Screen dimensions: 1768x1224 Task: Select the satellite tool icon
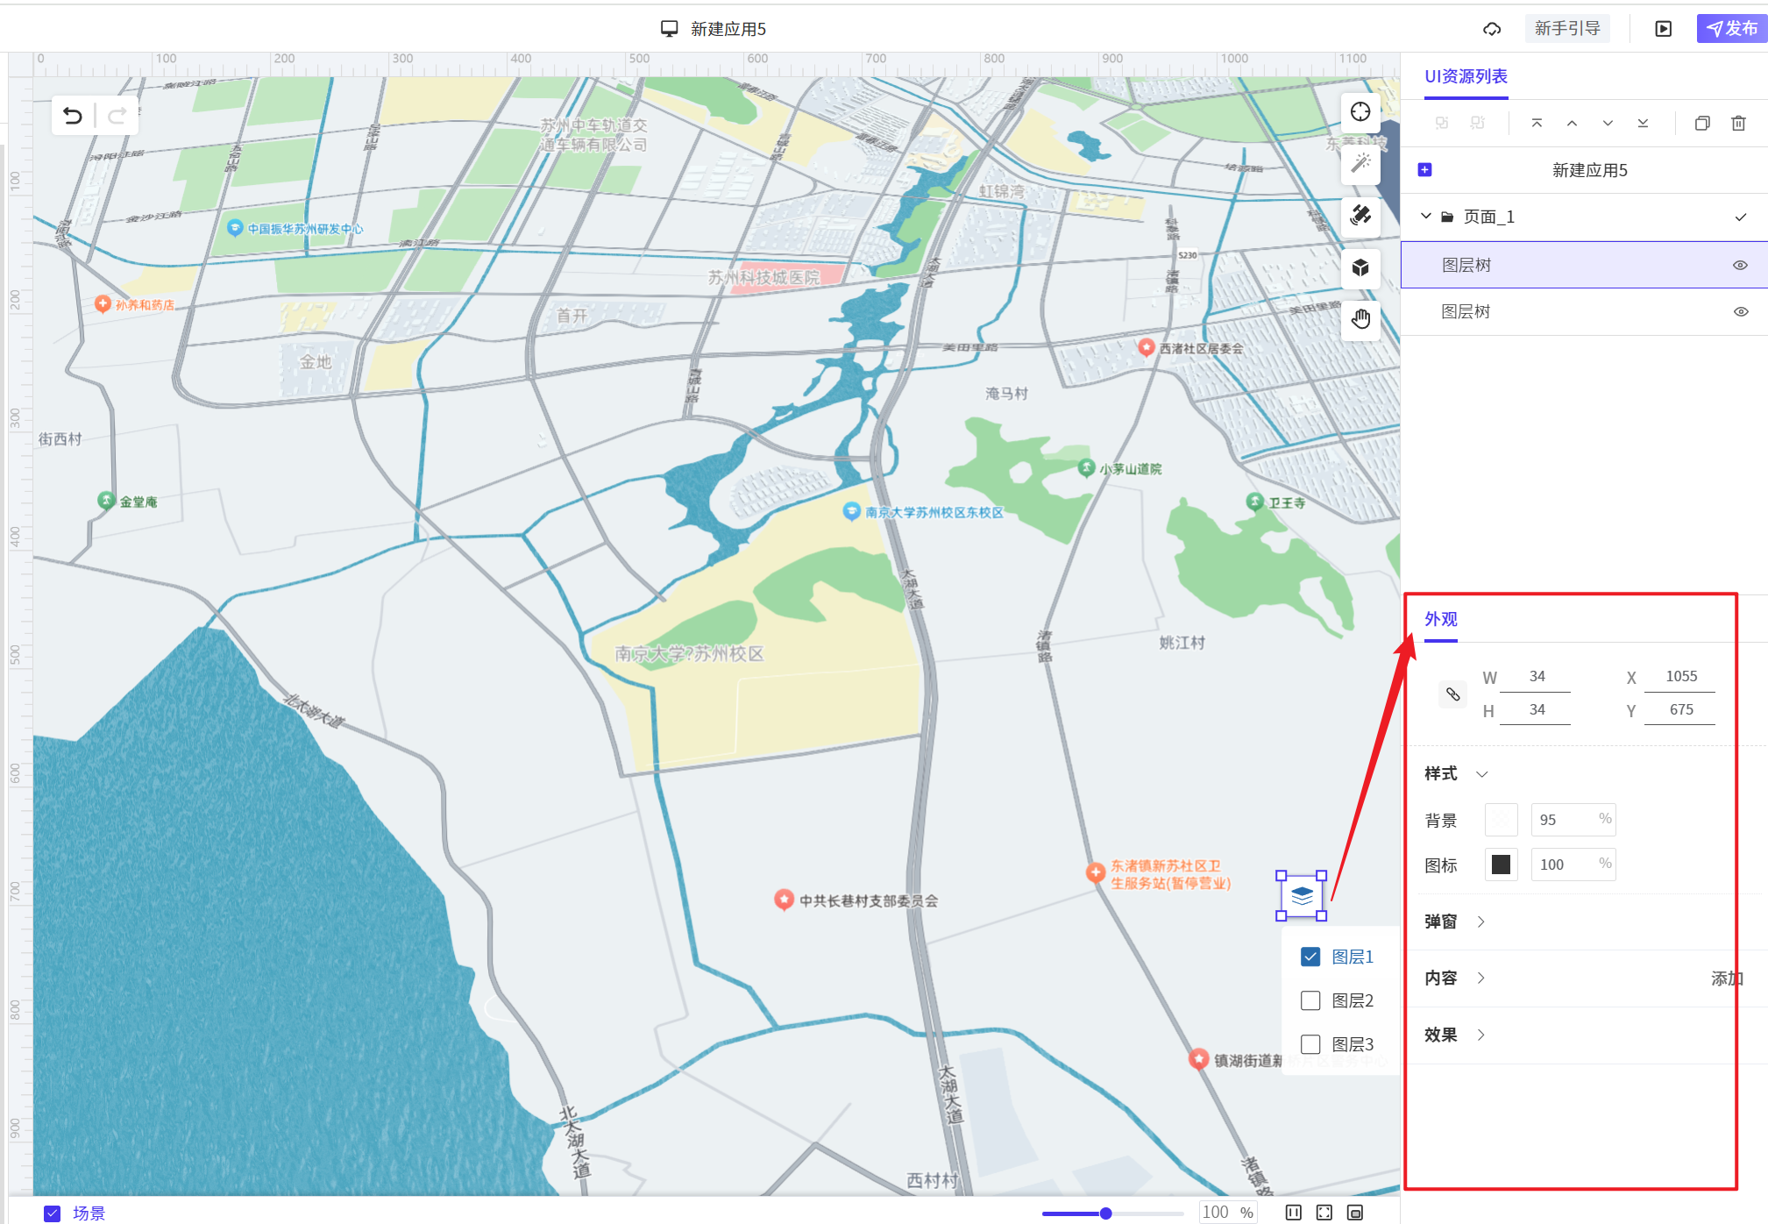pos(1360,215)
